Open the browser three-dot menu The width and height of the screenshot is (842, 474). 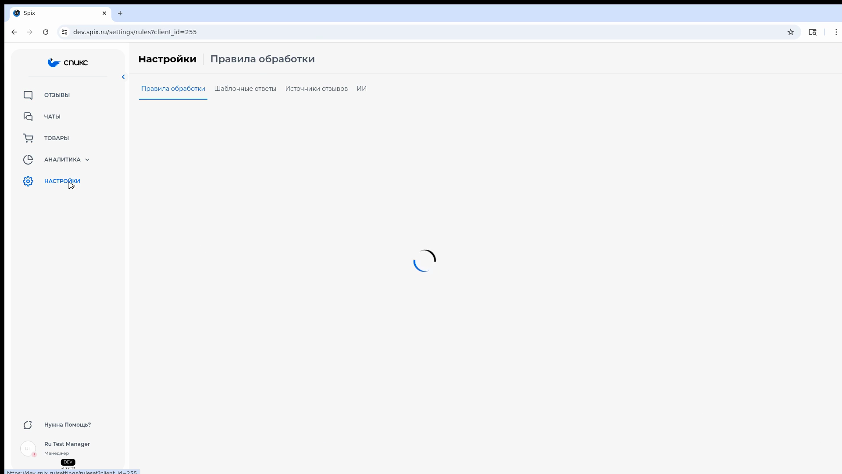click(x=836, y=32)
